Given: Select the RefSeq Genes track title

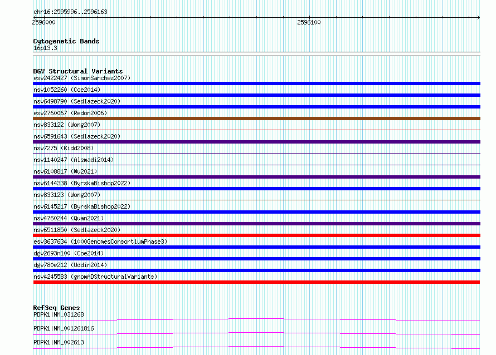Looking at the screenshot, I should tap(56, 308).
